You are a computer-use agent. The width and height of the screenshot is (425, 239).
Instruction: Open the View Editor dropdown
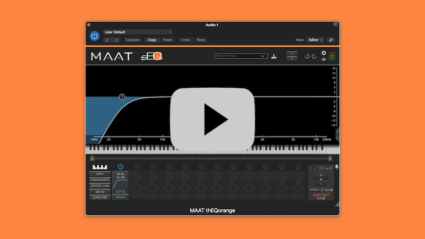point(315,40)
